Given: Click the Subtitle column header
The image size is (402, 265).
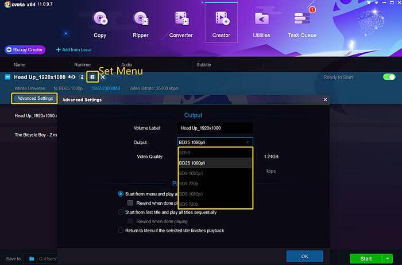Looking at the screenshot, I should pyautogui.click(x=204, y=65).
